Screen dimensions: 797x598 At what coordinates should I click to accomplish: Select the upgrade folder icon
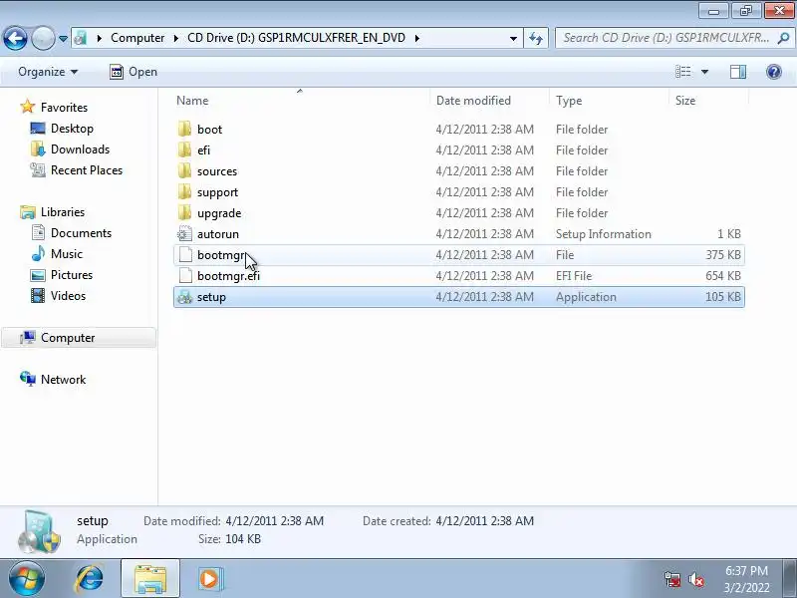click(x=185, y=213)
